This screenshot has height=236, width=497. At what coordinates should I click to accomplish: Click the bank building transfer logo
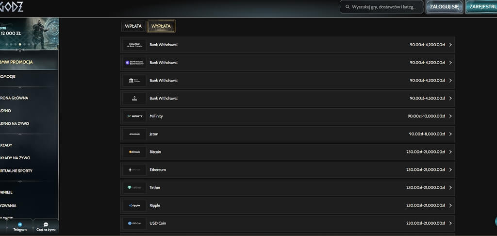(x=134, y=81)
